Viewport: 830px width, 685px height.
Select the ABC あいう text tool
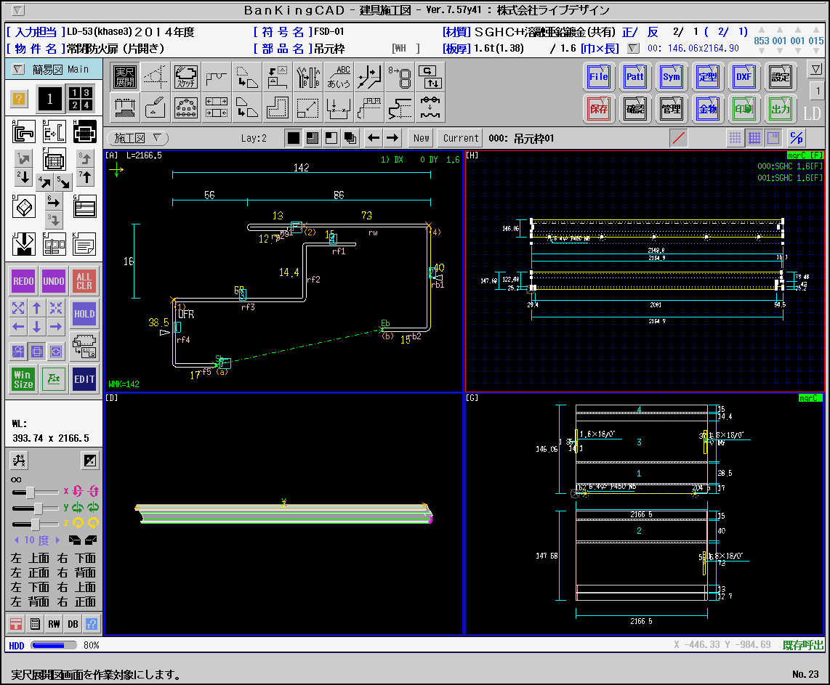point(338,77)
